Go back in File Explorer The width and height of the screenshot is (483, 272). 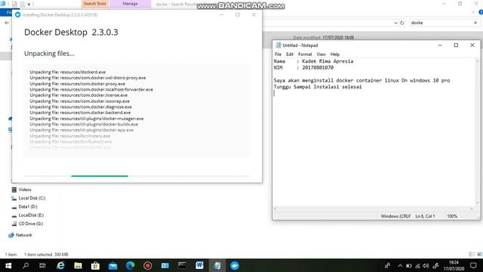pos(7,23)
